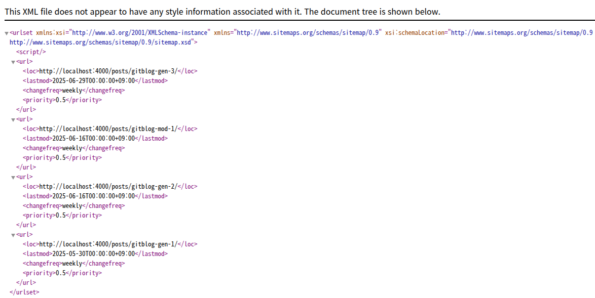Click the xsi:schemaLocation attribute name
Screen dimensions: 595x298
(416, 33)
